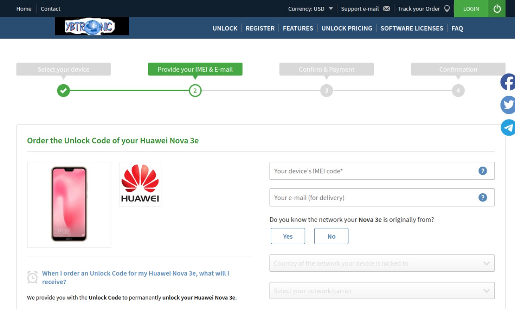Choose No for knowing the original network
Screen dimensions: 515x309
click(331, 236)
